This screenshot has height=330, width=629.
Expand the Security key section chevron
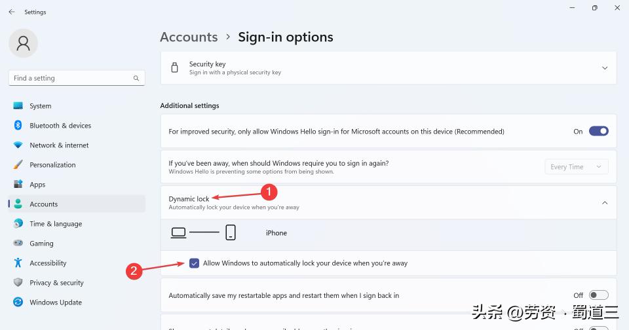pos(605,67)
